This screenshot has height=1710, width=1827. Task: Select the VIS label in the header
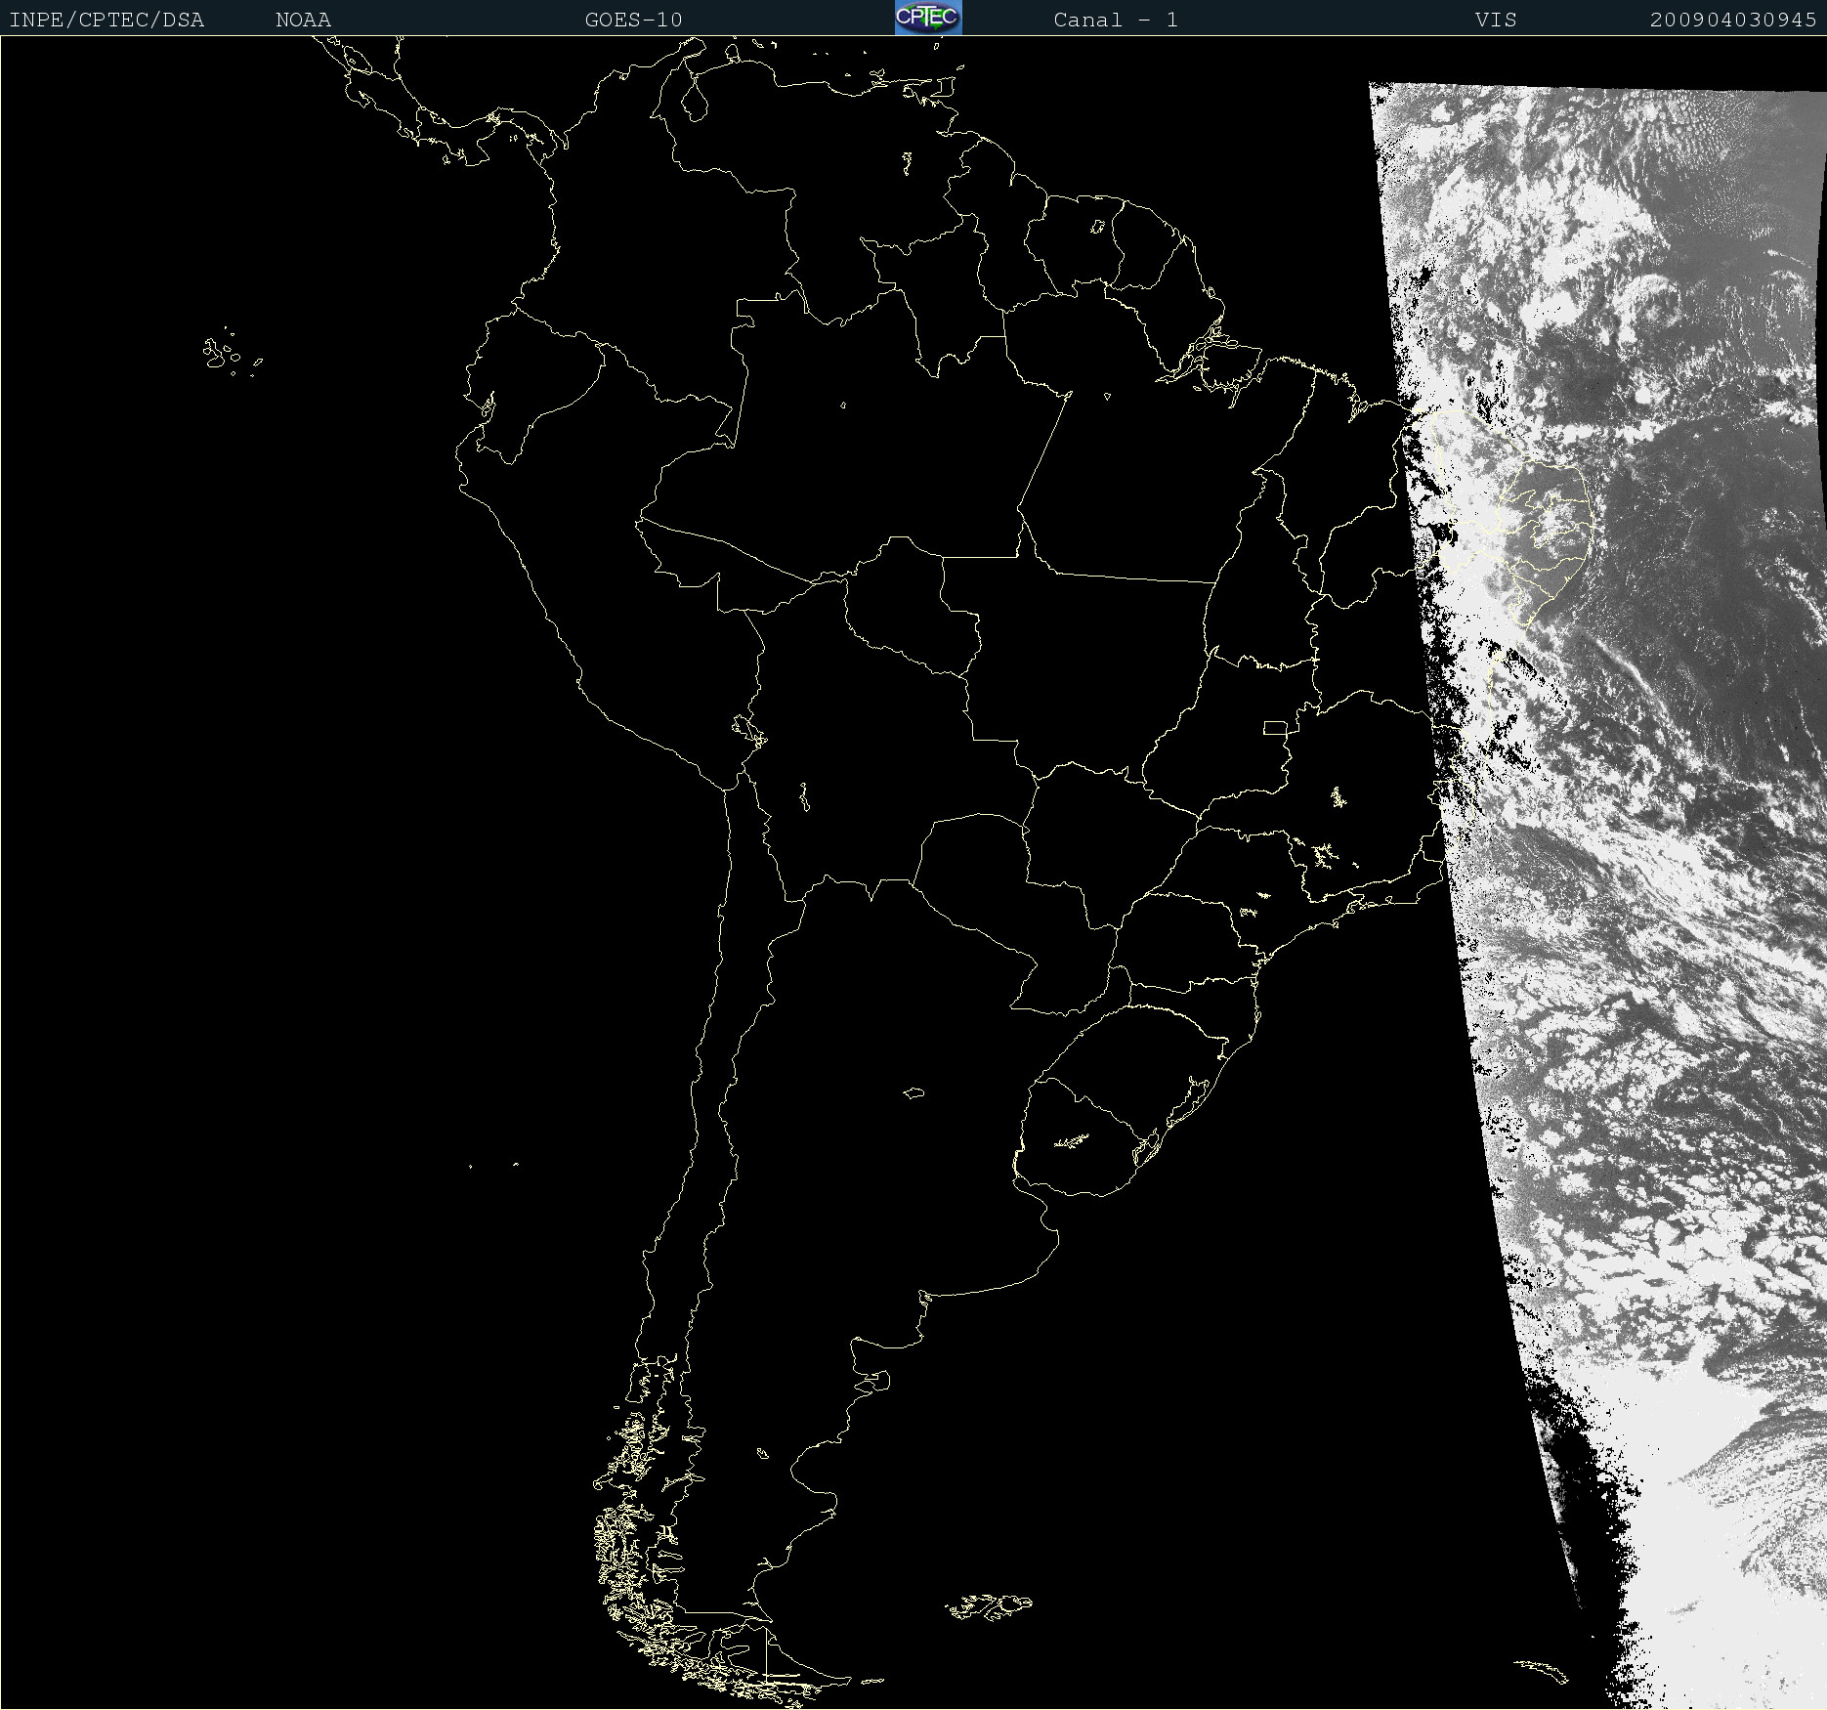(x=1496, y=20)
